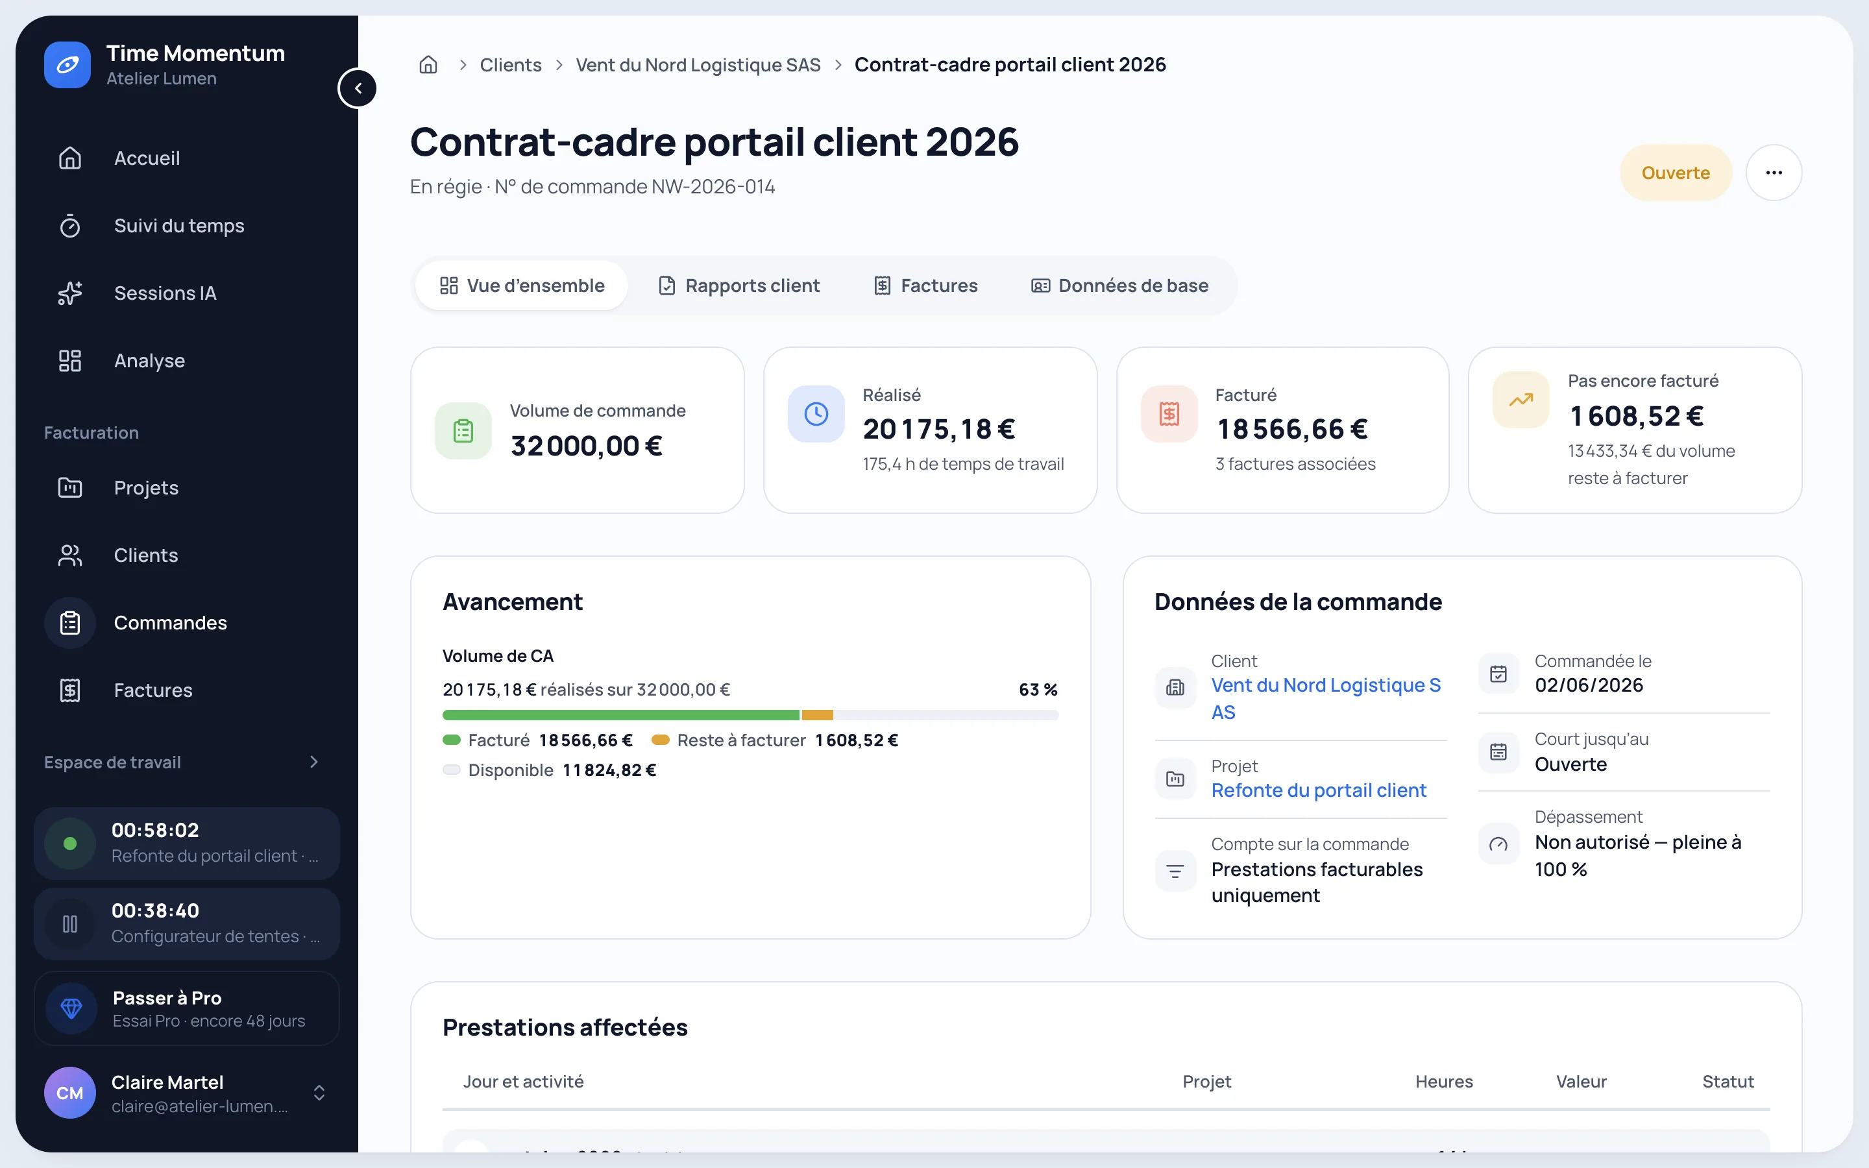Click the CM user avatar
The height and width of the screenshot is (1168, 1869).
coord(70,1093)
